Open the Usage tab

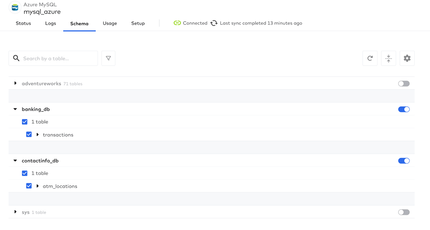[110, 23]
